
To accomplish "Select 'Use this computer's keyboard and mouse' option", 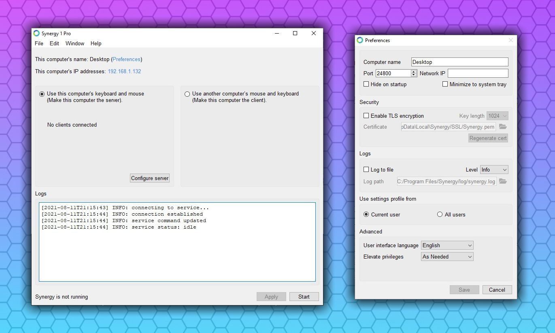I will tap(42, 94).
